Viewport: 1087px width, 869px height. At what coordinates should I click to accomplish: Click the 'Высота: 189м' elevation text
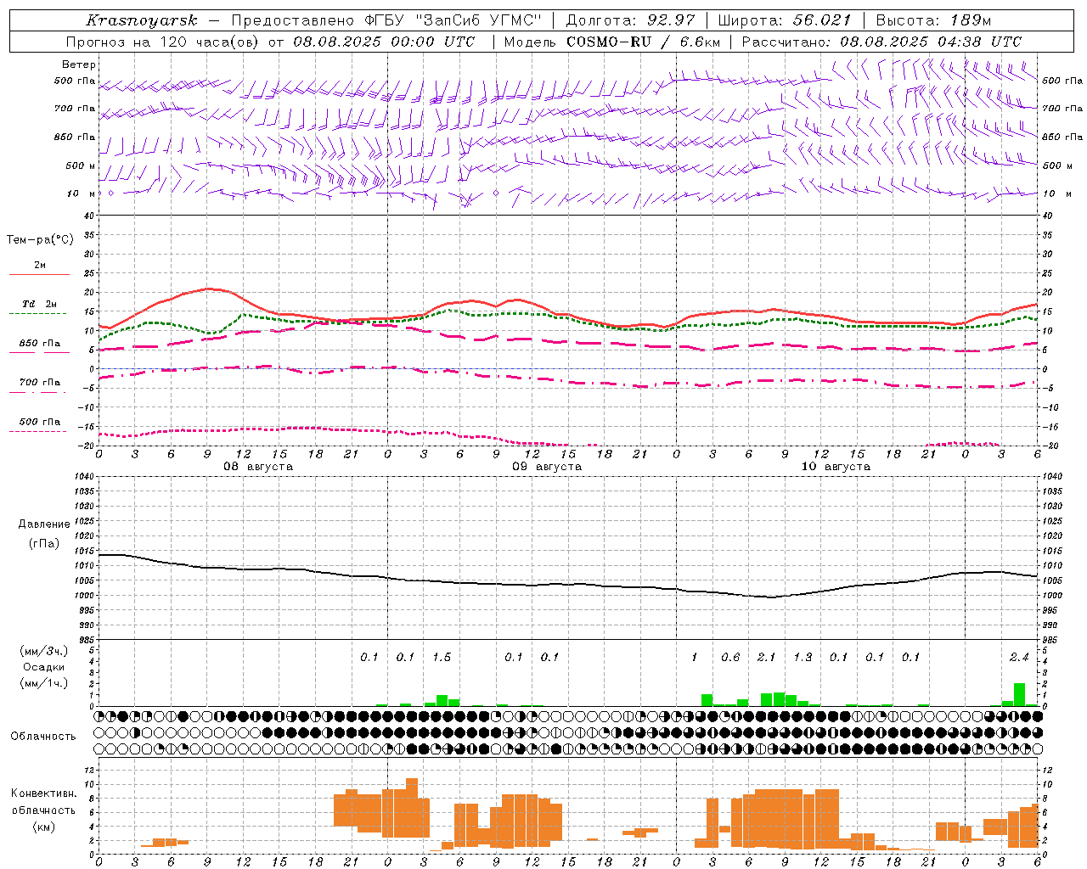[x=933, y=20]
